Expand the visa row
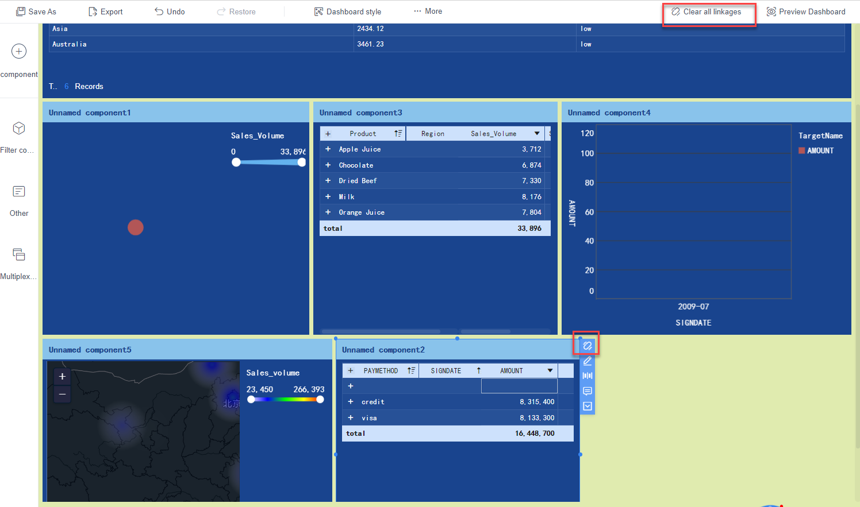Viewport: 860px width, 507px height. pyautogui.click(x=351, y=418)
